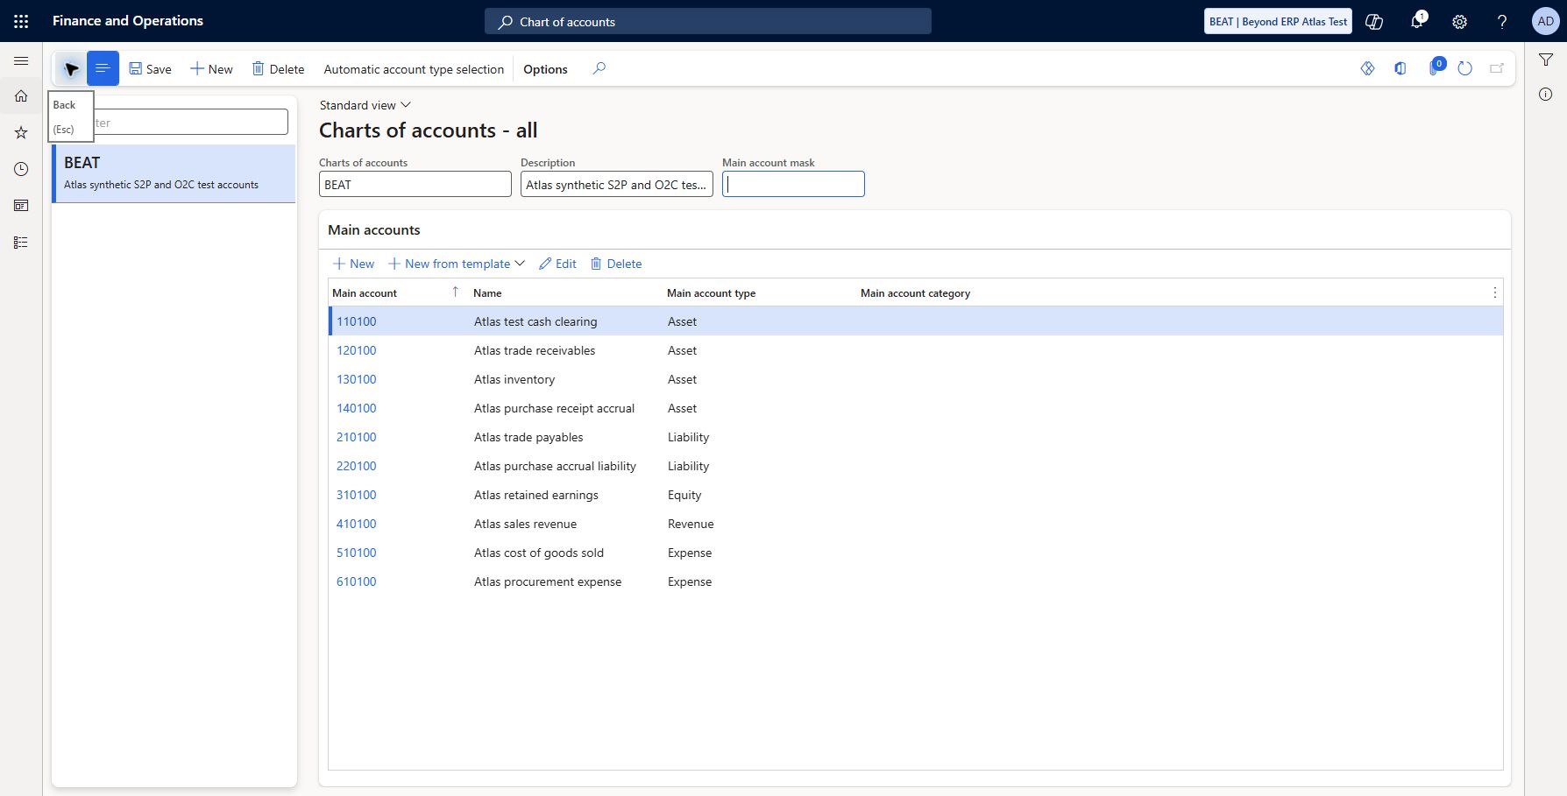Select the BEAT chart in list

174,173
